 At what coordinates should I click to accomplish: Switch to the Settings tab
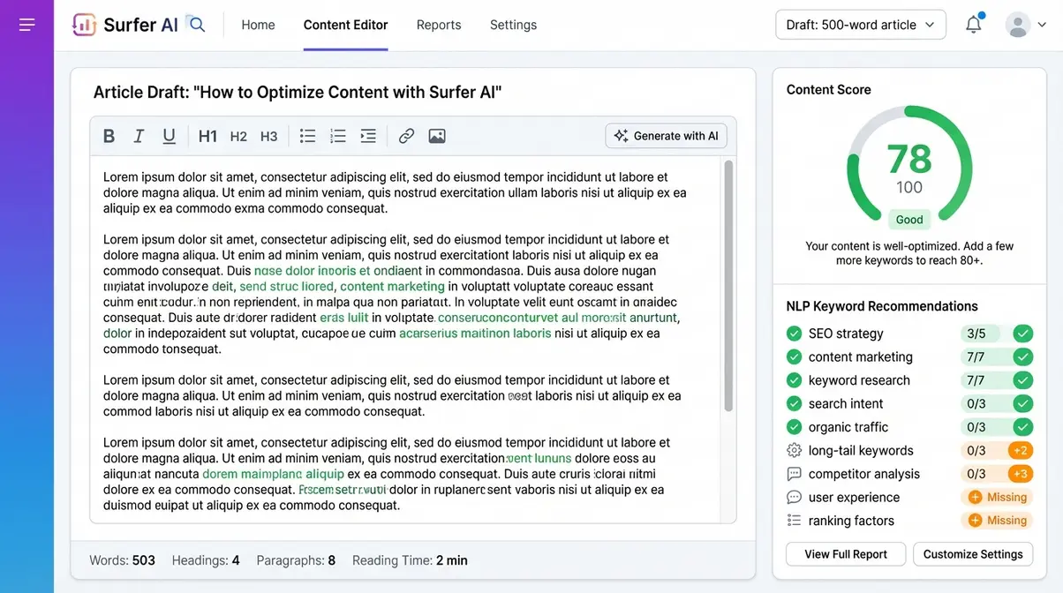click(x=513, y=25)
